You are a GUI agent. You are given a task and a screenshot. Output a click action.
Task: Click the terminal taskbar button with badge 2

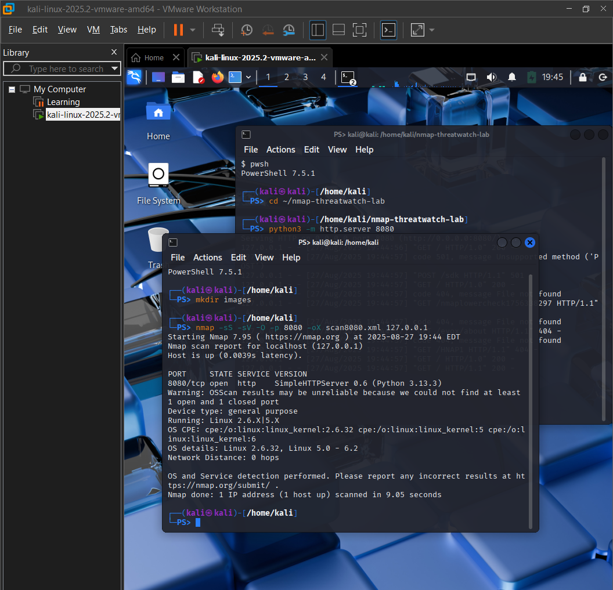click(348, 78)
